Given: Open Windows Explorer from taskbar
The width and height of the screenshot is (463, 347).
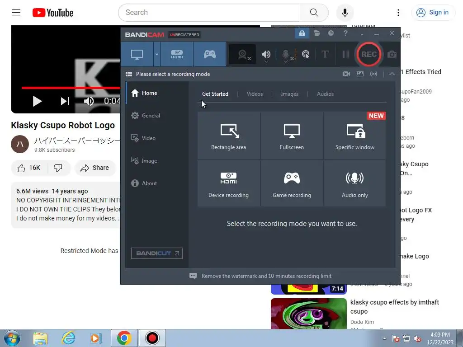Looking at the screenshot, I should (x=40, y=338).
